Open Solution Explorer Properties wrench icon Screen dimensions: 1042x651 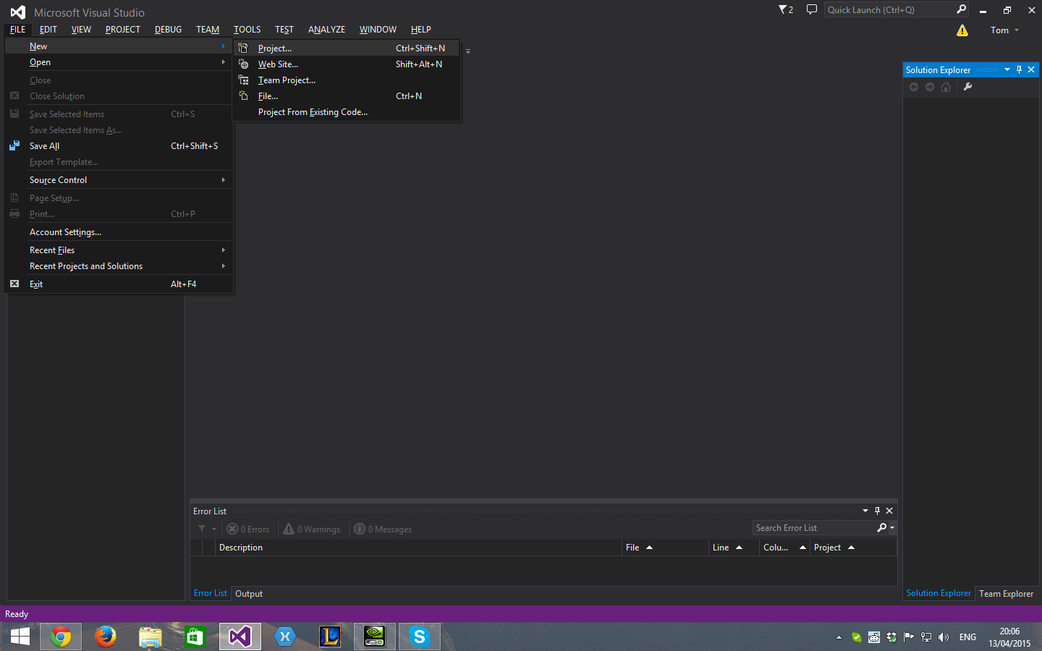[967, 87]
